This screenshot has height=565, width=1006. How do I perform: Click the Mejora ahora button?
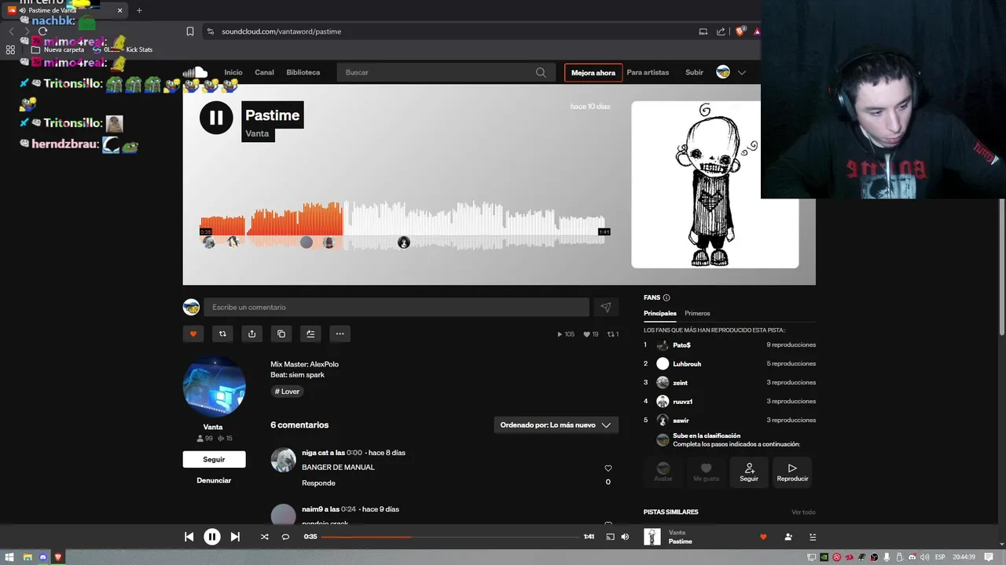pos(593,72)
